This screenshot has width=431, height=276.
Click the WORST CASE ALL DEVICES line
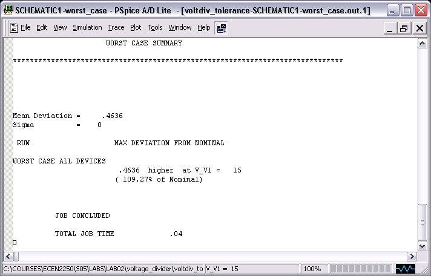[x=59, y=161]
